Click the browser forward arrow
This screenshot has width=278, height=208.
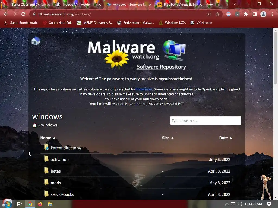tap(15, 14)
